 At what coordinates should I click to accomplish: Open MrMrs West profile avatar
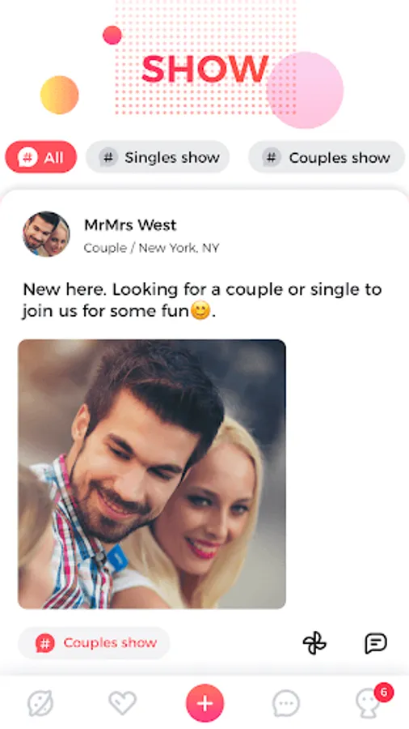46,234
